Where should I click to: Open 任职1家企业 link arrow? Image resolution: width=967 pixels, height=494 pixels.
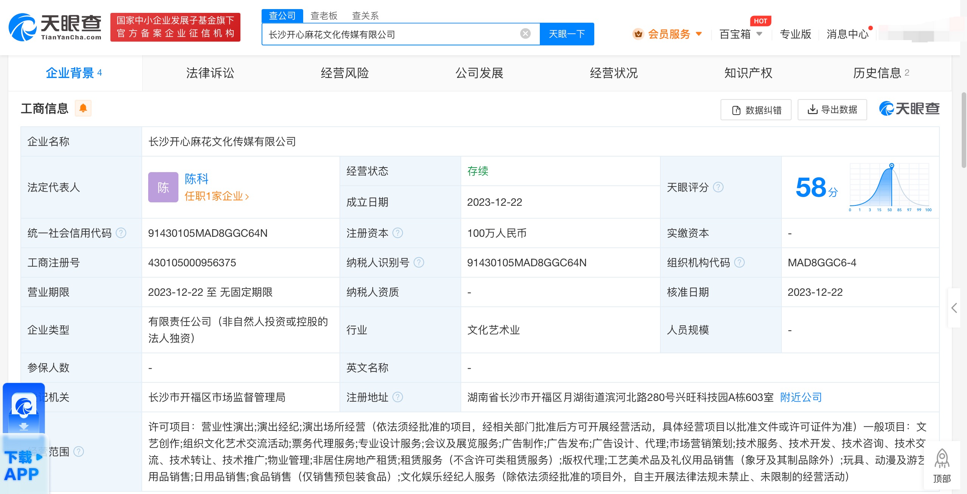[247, 196]
